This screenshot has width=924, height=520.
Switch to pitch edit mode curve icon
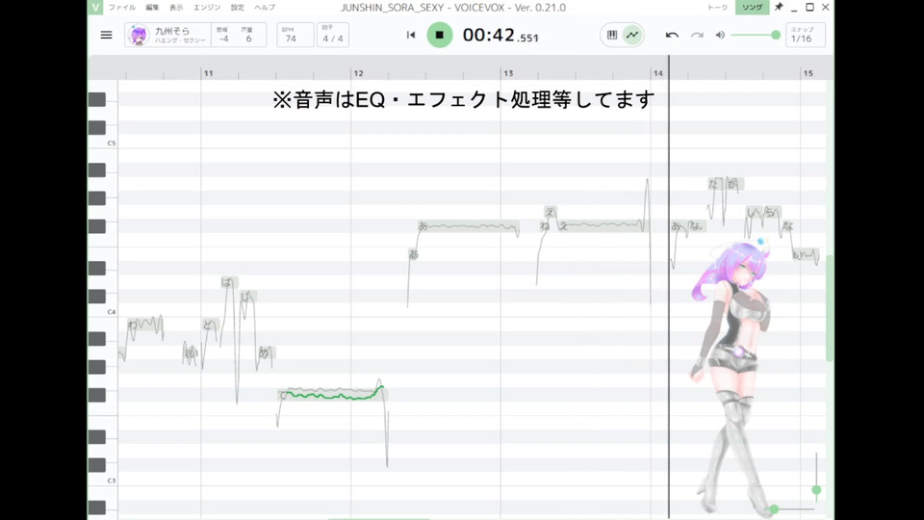click(x=632, y=36)
